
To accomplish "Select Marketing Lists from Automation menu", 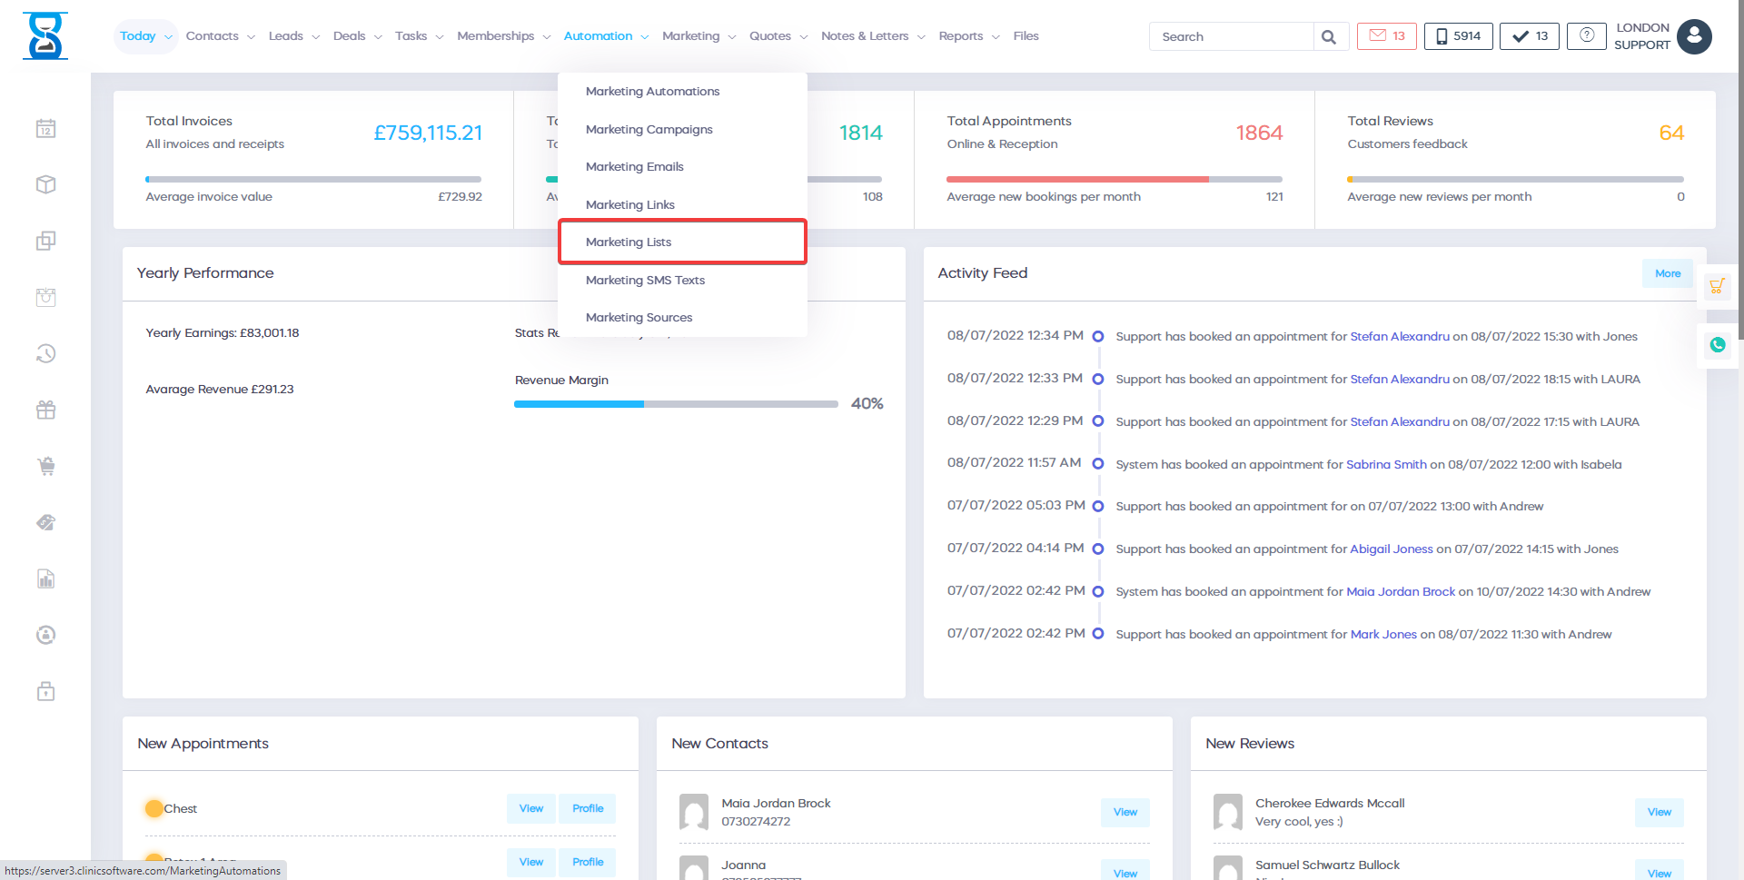I will (629, 242).
